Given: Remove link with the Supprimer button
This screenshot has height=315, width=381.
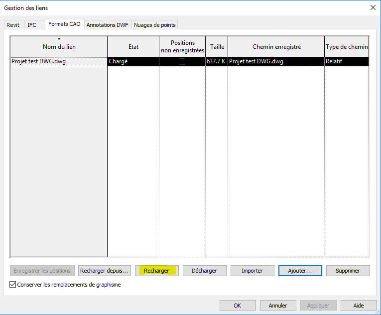Looking at the screenshot, I should click(x=348, y=271).
